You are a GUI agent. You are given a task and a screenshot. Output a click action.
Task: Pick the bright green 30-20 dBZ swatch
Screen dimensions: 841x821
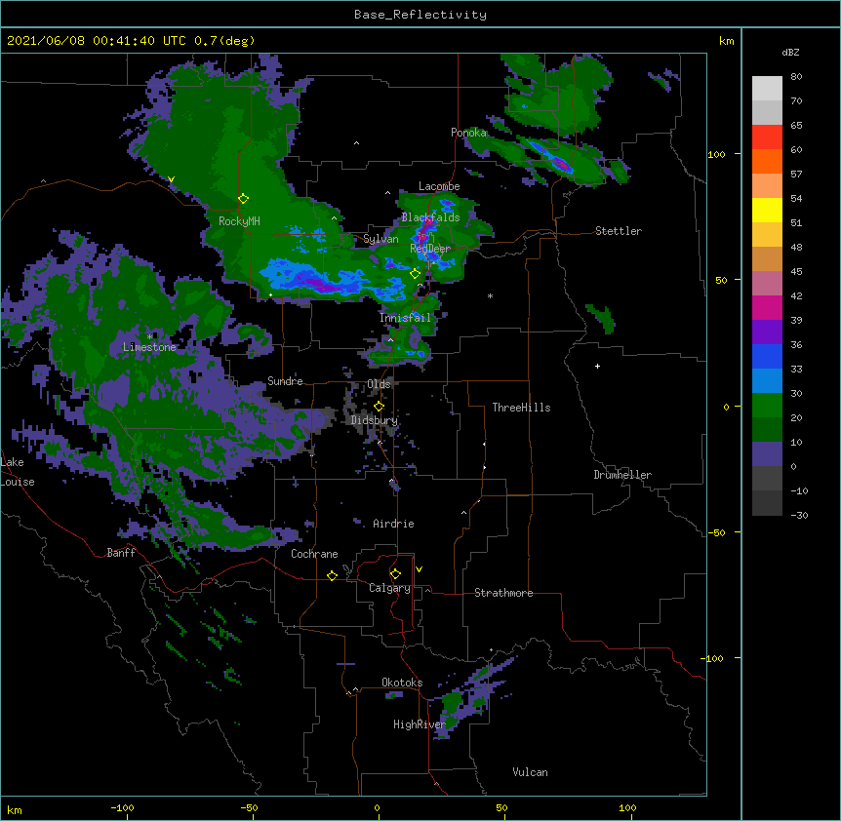(767, 406)
